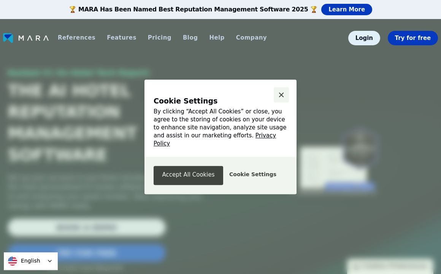This screenshot has width=441, height=274.
Task: Close the Cookie Settings dialog with X
Action: [281, 95]
